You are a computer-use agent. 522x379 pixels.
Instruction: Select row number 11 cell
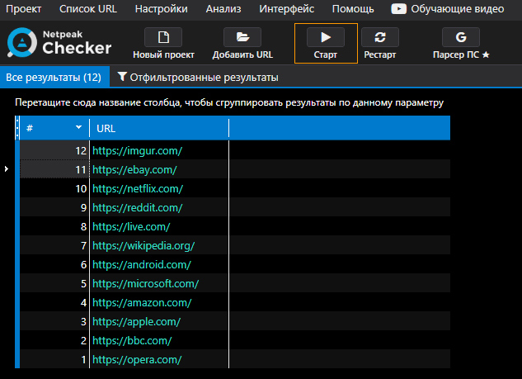click(54, 169)
